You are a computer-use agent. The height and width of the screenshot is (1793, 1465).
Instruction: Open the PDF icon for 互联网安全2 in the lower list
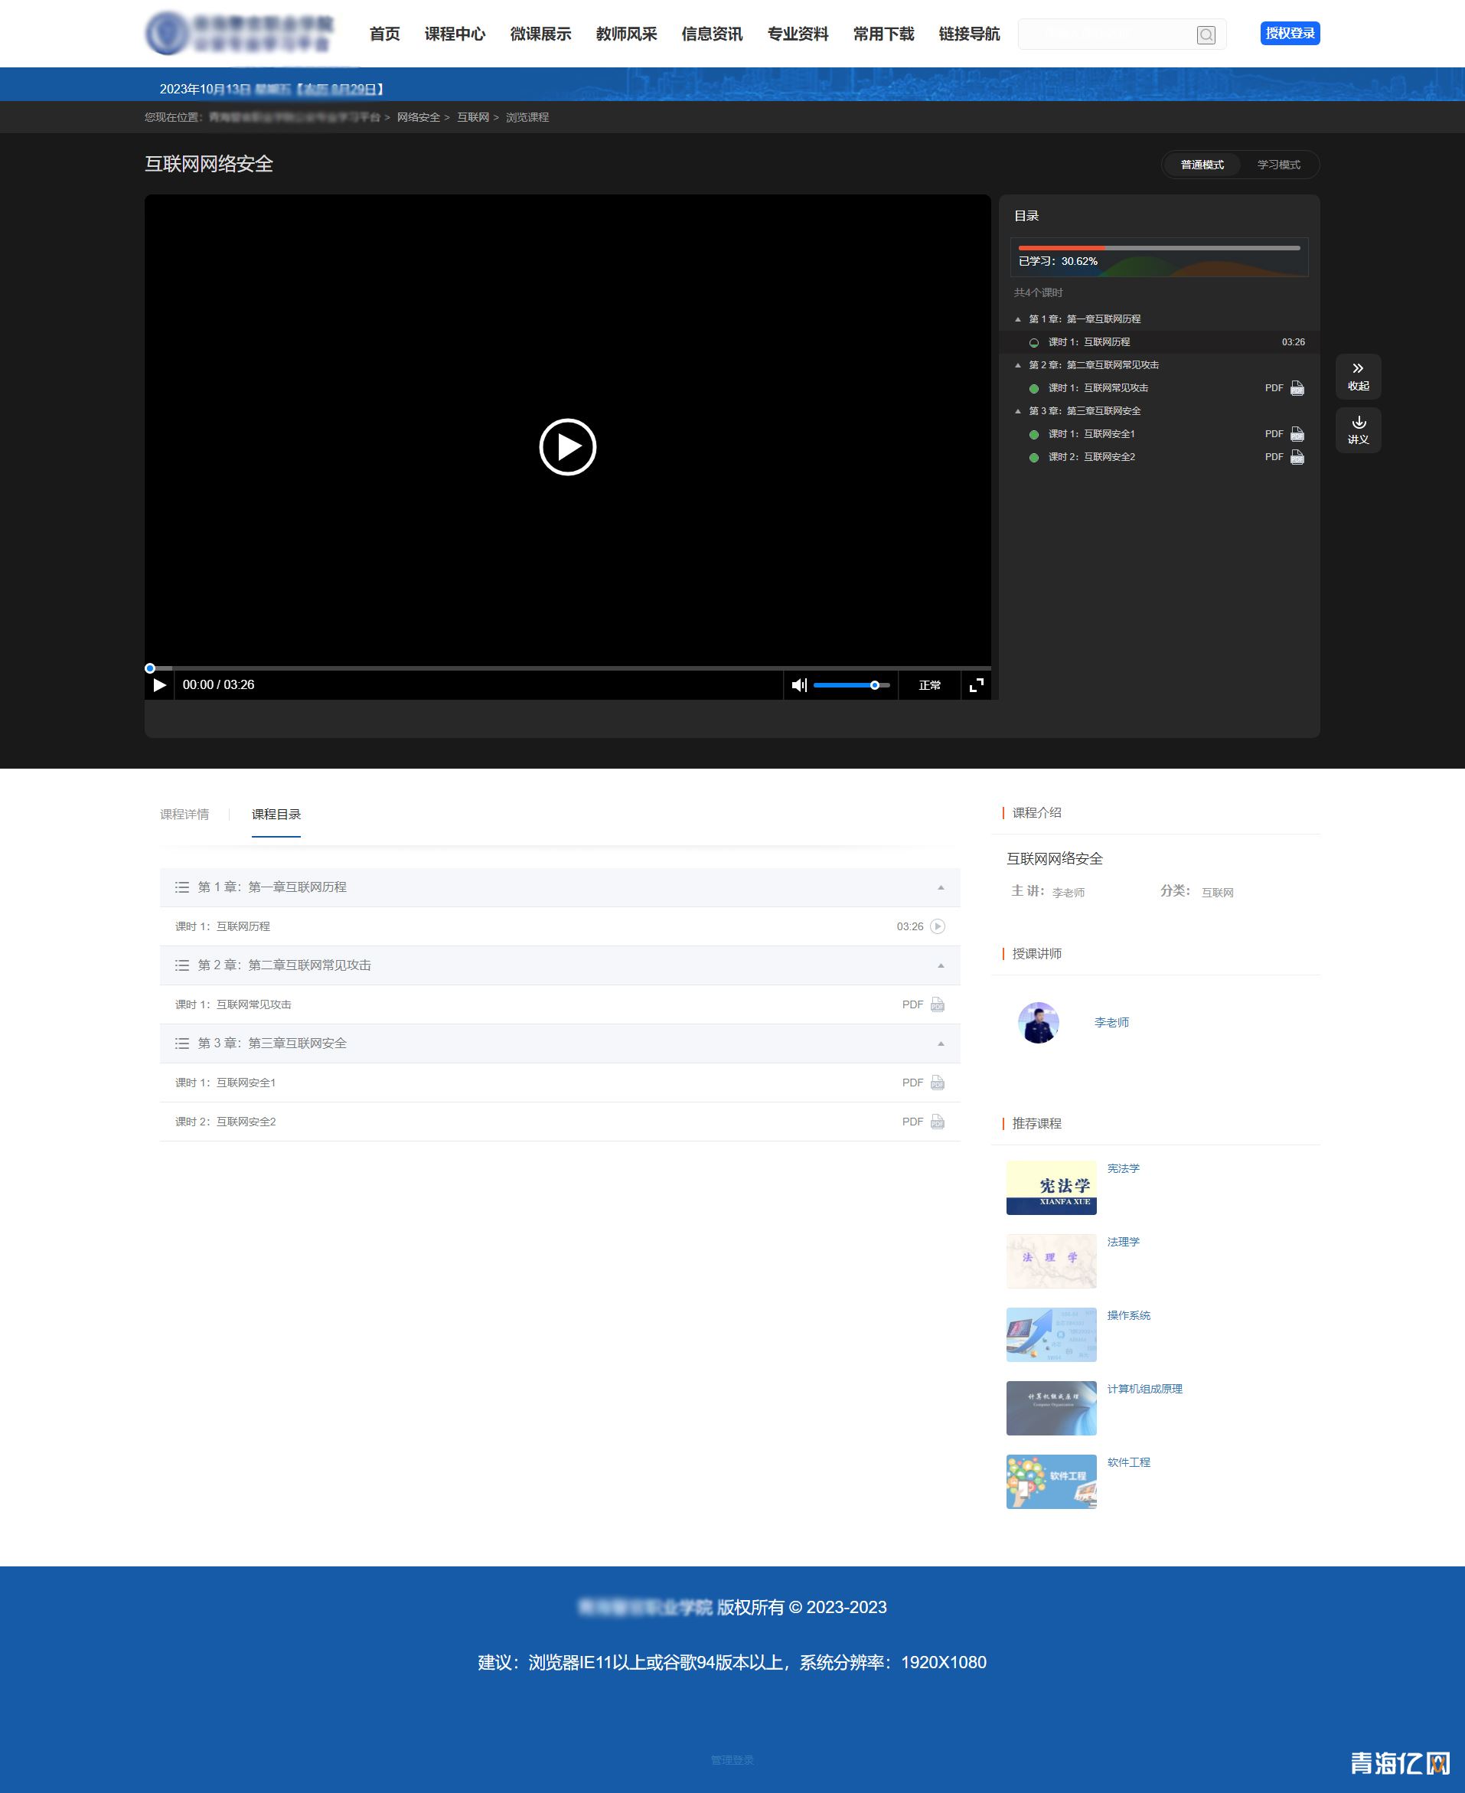937,1122
